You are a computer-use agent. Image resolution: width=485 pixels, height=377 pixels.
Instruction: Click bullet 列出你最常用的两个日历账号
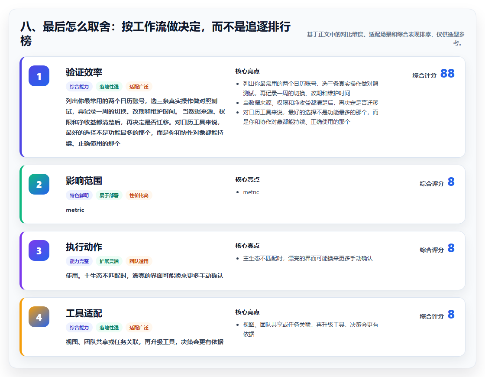[x=310, y=88]
